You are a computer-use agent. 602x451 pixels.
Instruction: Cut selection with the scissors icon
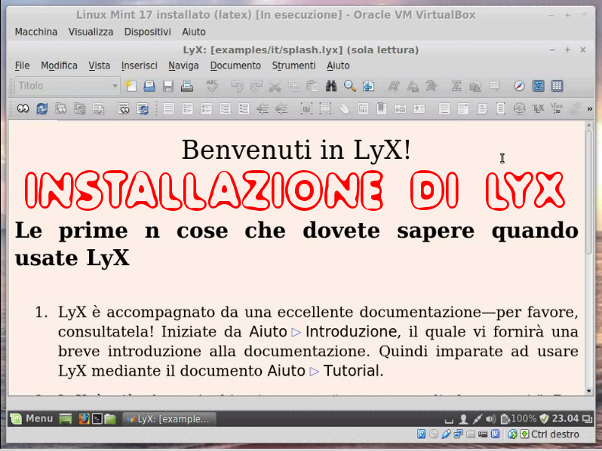275,86
